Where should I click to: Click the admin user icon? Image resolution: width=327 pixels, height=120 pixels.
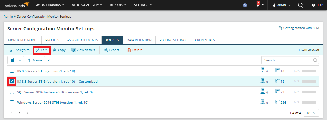coord(274,5)
